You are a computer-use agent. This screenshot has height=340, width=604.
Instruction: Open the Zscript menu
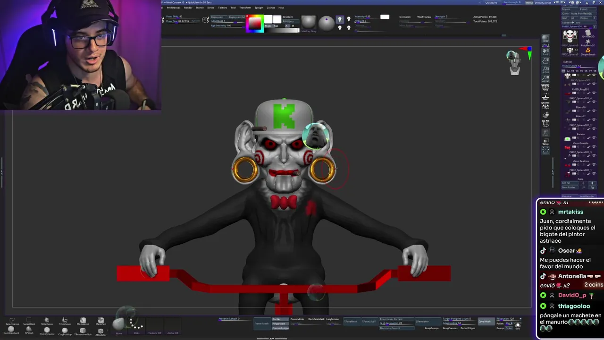tap(271, 8)
